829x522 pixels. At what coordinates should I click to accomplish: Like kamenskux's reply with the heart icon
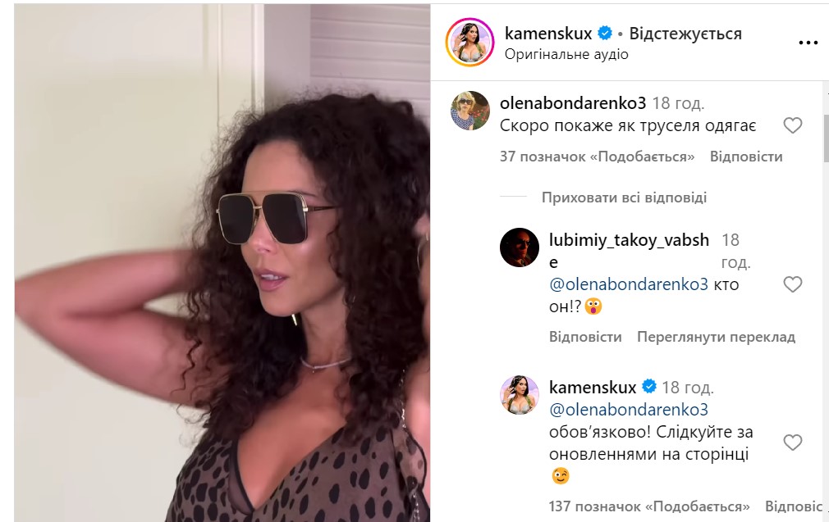[x=793, y=443]
